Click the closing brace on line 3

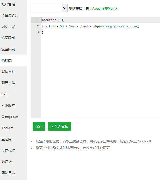tap(42, 33)
